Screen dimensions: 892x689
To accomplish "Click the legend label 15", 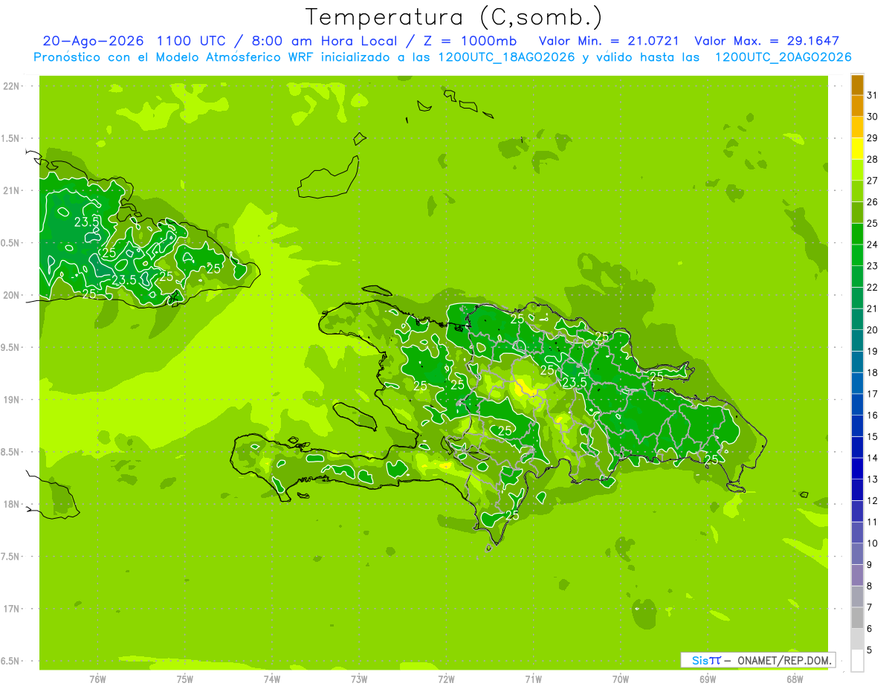I will 872,437.
